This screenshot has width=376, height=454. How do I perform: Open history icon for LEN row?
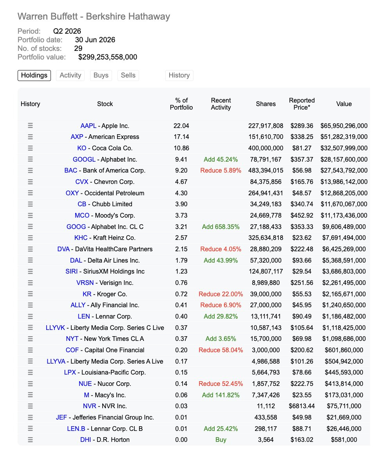tap(30, 317)
